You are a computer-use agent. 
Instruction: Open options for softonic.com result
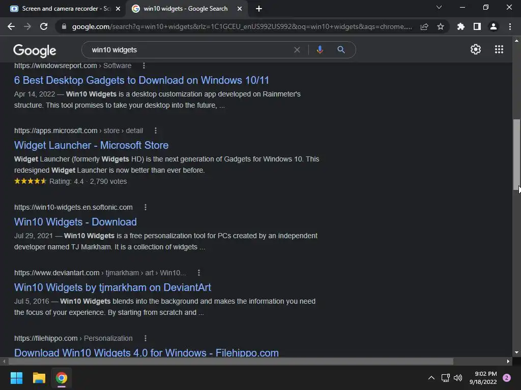pyautogui.click(x=145, y=207)
